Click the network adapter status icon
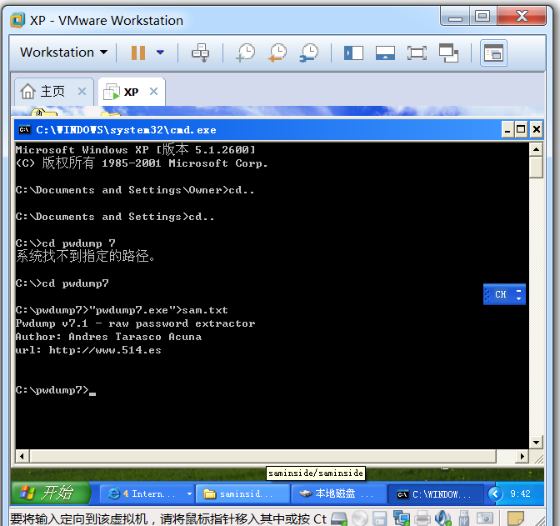This screenshot has width=560, height=526. click(x=401, y=518)
